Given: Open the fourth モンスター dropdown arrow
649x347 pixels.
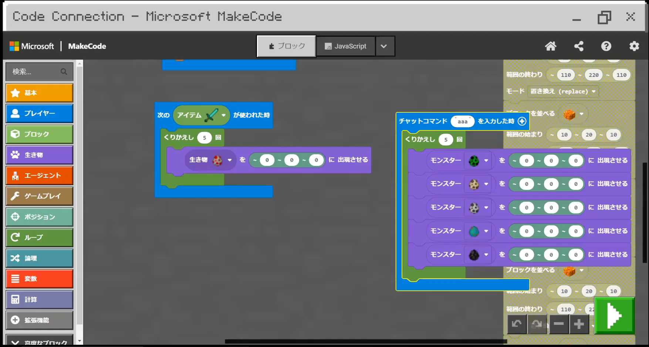Looking at the screenshot, I should [x=486, y=231].
